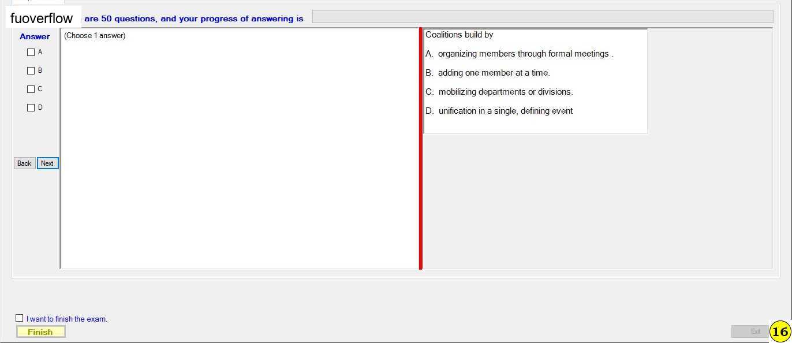Click answer text 'adding one member at a time'
The height and width of the screenshot is (343, 792).
(x=493, y=73)
